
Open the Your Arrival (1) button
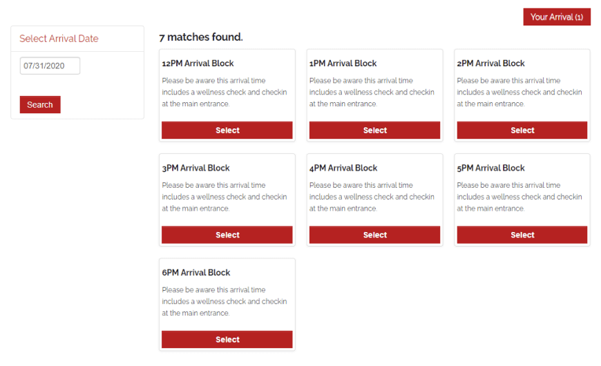(x=556, y=17)
